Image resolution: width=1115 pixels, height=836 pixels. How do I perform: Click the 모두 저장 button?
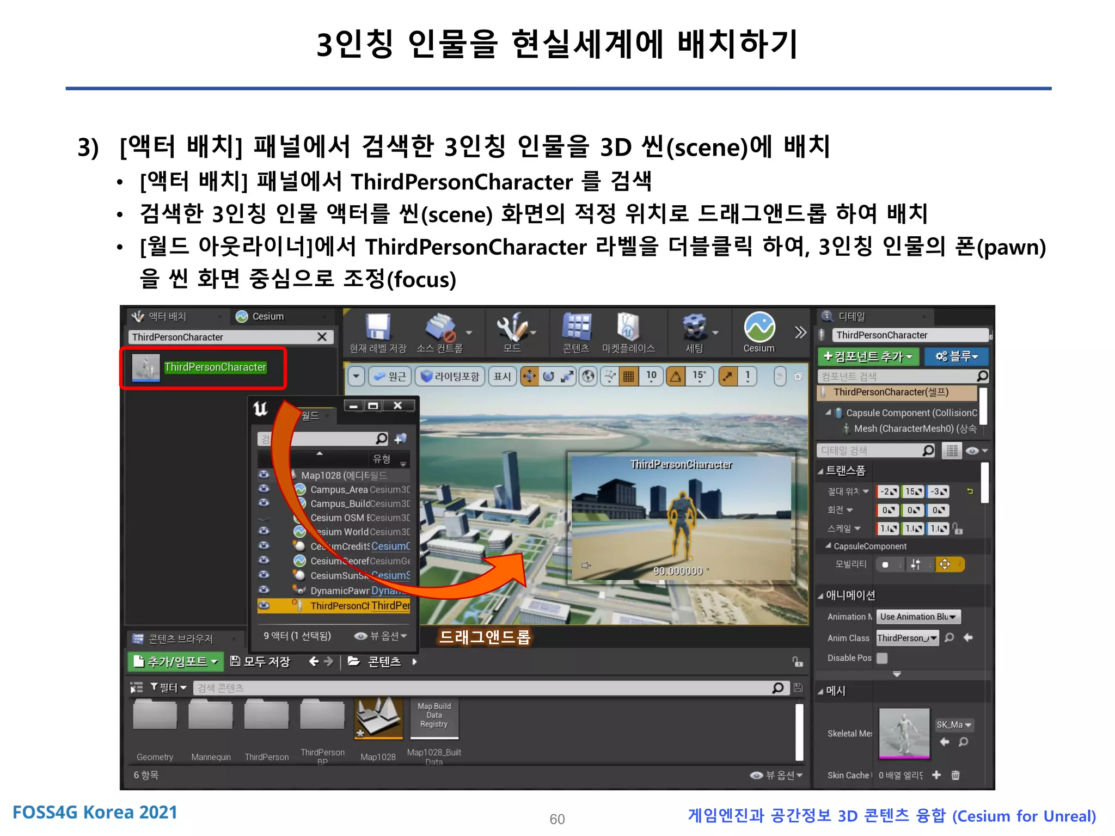(260, 662)
